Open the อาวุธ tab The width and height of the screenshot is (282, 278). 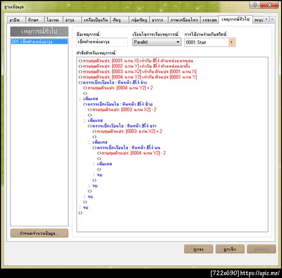point(72,20)
